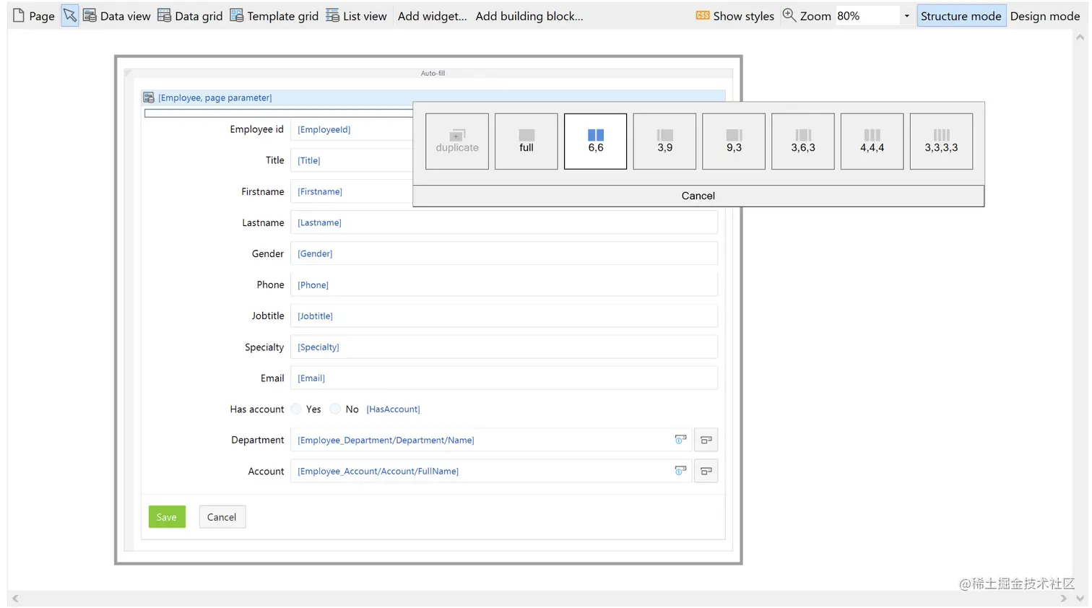
Task: Click the Firstname input field
Action: [x=352, y=191]
